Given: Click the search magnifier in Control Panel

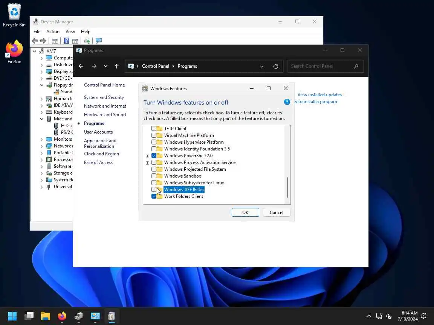Looking at the screenshot, I should (356, 66).
